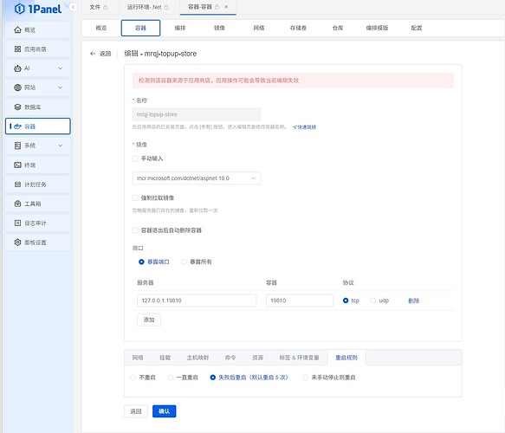Open the 应用商店 app store icon
Viewport: 505px width, 433px height.
pos(17,49)
